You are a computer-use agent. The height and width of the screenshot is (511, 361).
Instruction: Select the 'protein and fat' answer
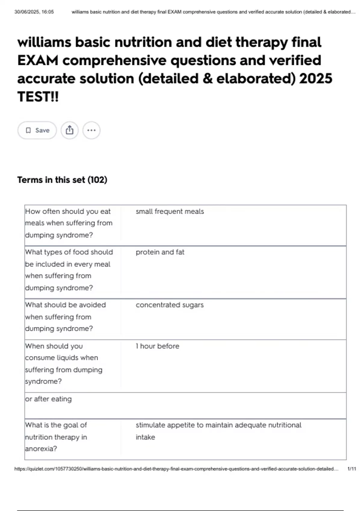(x=160, y=252)
